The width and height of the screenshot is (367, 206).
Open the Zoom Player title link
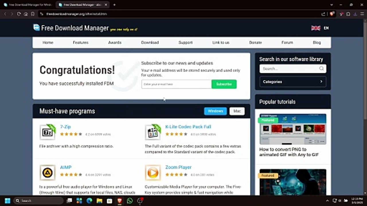click(178, 167)
